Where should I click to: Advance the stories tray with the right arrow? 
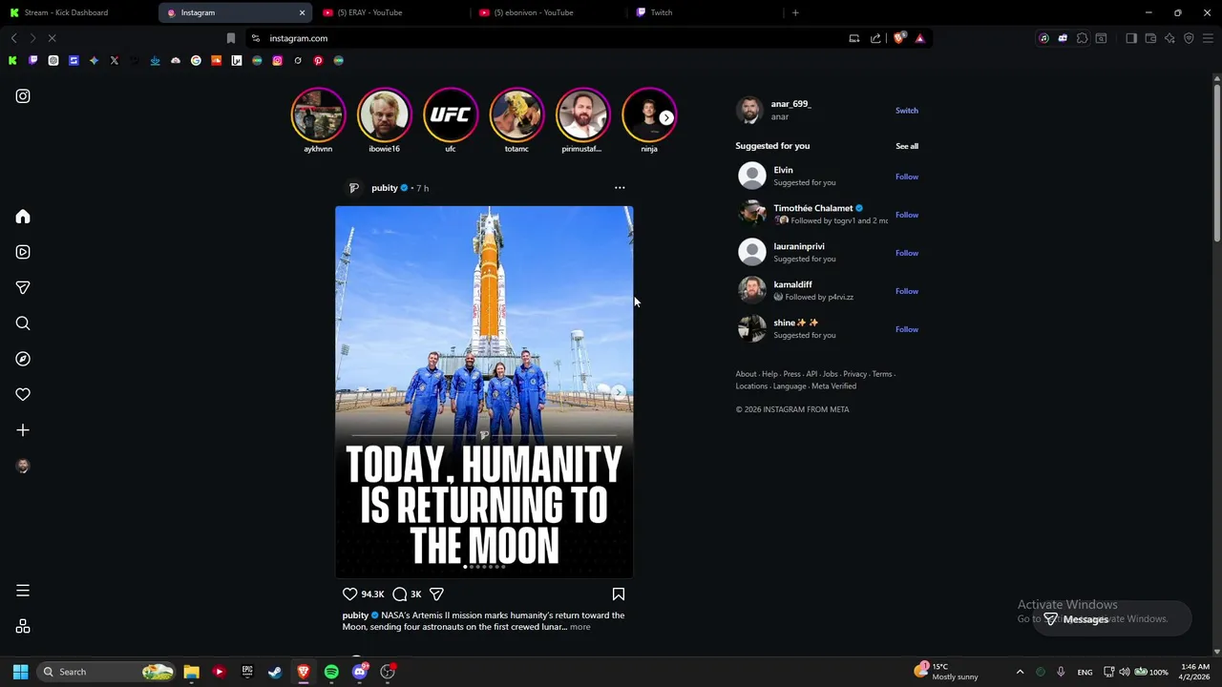666,117
